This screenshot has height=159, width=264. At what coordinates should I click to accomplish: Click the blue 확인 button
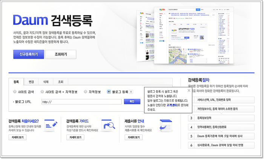[132, 102]
